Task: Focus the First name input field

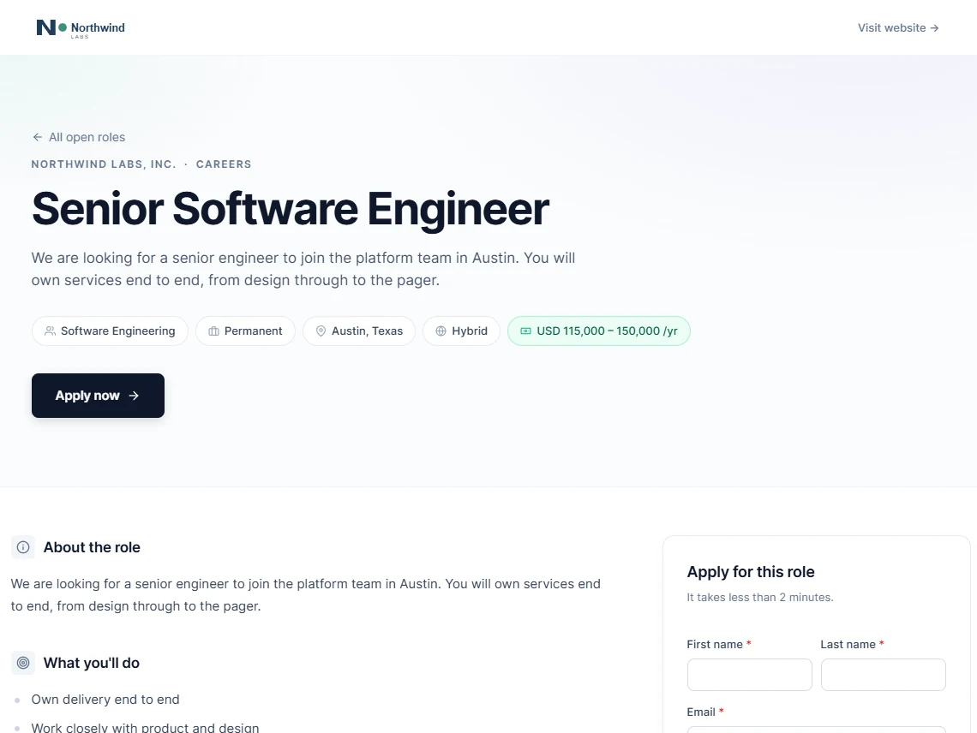Action: click(x=750, y=675)
